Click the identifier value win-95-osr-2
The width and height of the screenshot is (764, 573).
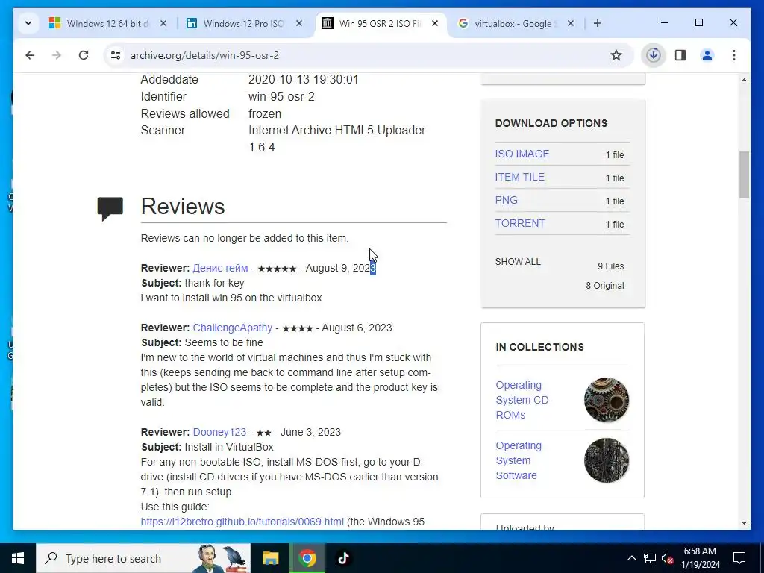pyautogui.click(x=281, y=96)
